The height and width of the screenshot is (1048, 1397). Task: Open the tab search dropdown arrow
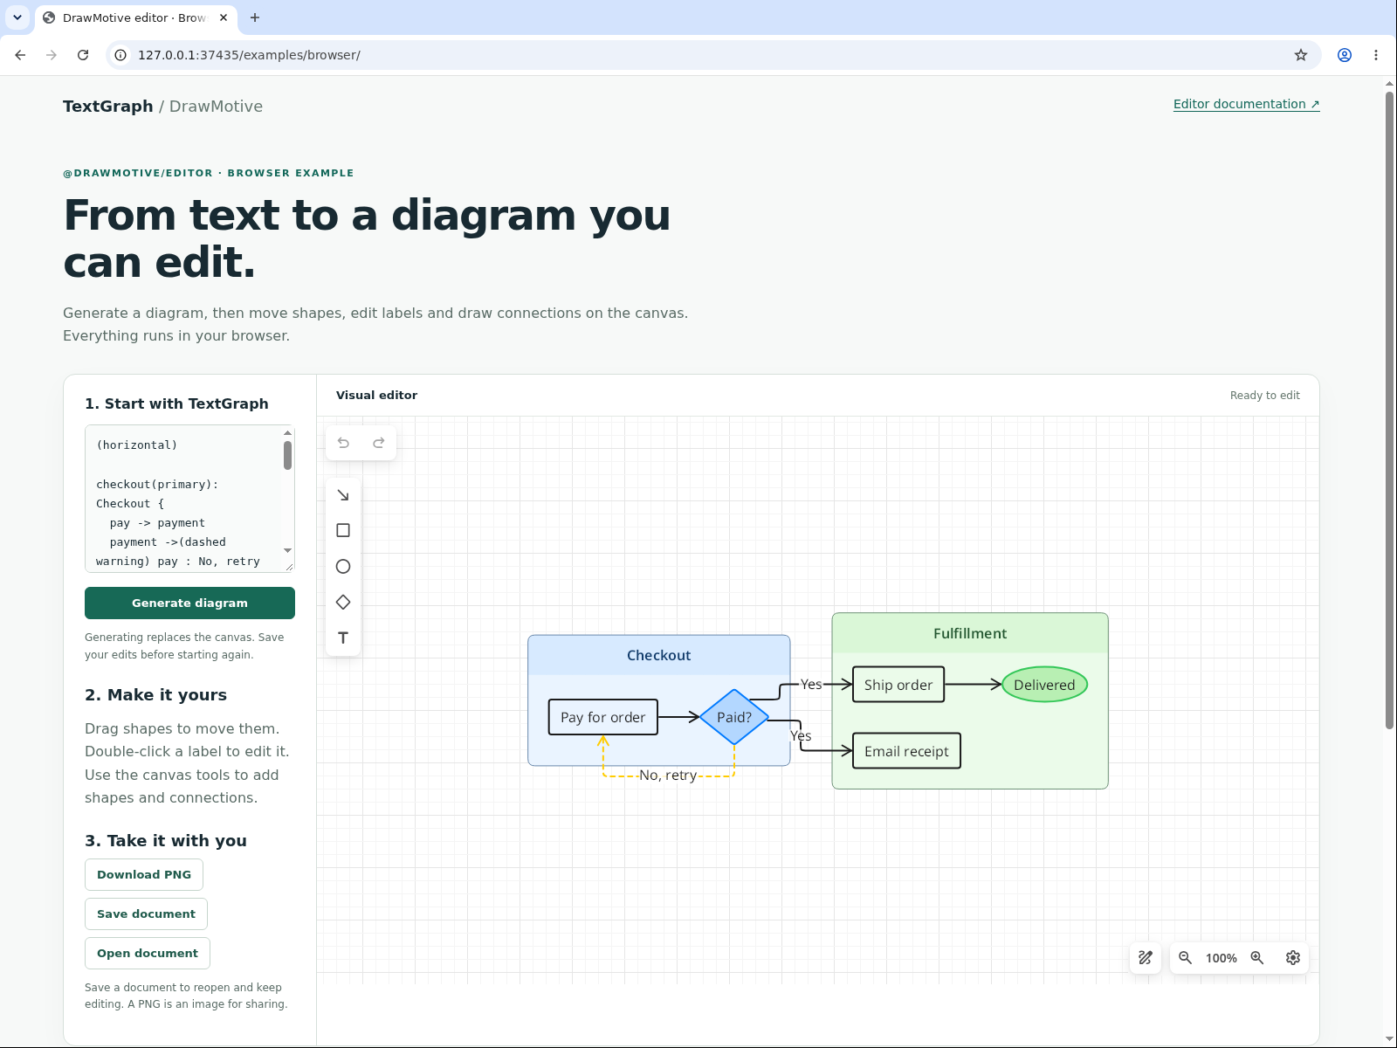pos(17,17)
